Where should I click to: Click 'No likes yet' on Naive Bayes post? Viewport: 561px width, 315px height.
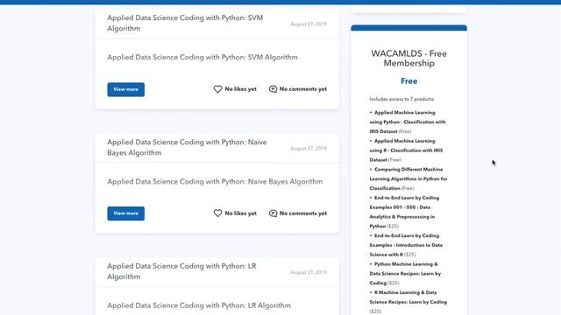240,213
